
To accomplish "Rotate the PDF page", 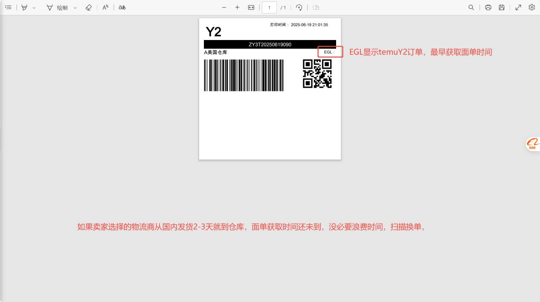I will (x=299, y=7).
